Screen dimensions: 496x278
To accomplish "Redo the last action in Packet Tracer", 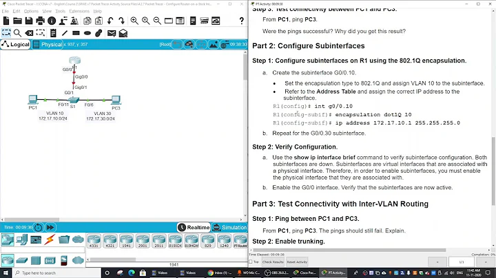I will coord(121,21).
